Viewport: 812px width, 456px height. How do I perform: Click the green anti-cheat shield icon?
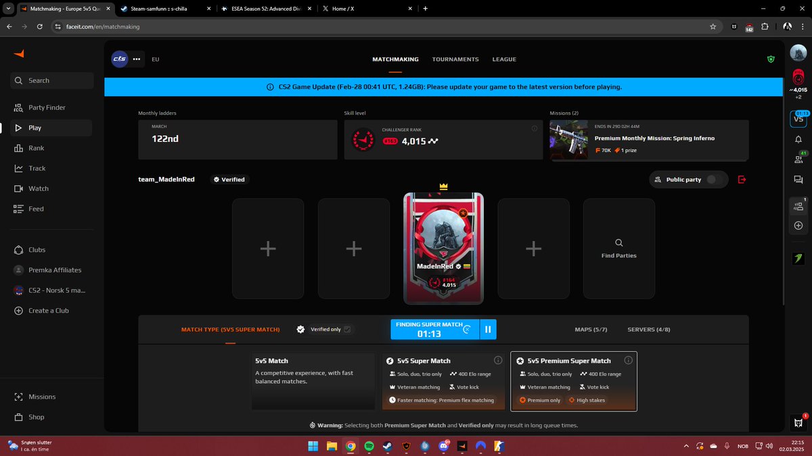(x=771, y=59)
